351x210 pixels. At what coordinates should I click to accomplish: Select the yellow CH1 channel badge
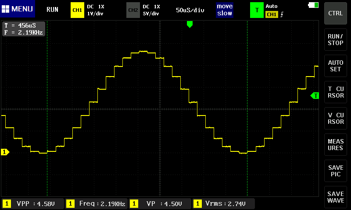click(x=77, y=10)
